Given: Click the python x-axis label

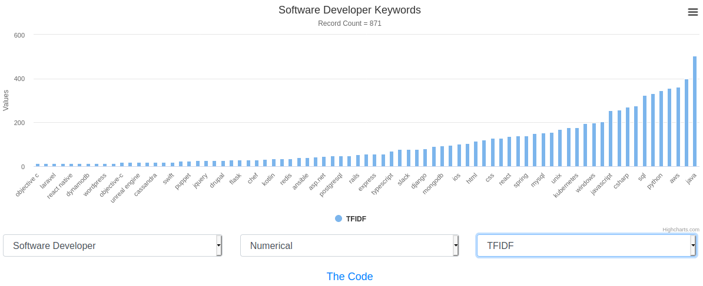Looking at the screenshot, I should (x=655, y=181).
